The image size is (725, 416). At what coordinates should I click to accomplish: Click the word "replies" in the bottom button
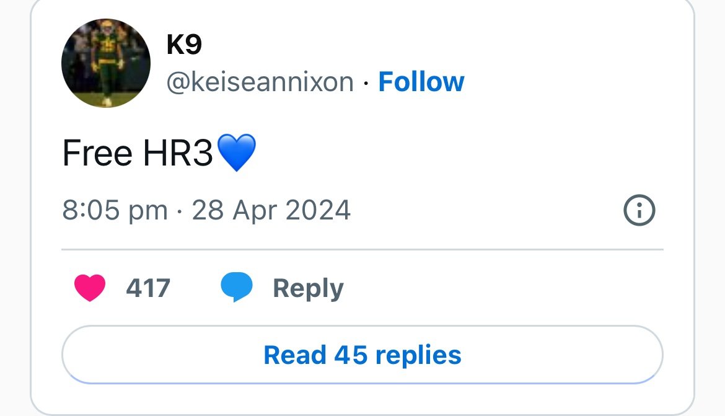[418, 355]
